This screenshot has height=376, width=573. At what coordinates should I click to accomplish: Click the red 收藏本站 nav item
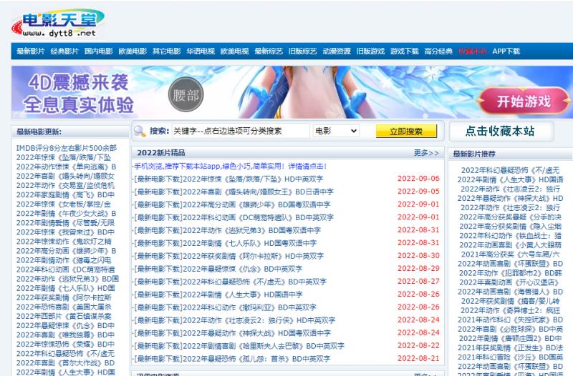[x=473, y=51]
